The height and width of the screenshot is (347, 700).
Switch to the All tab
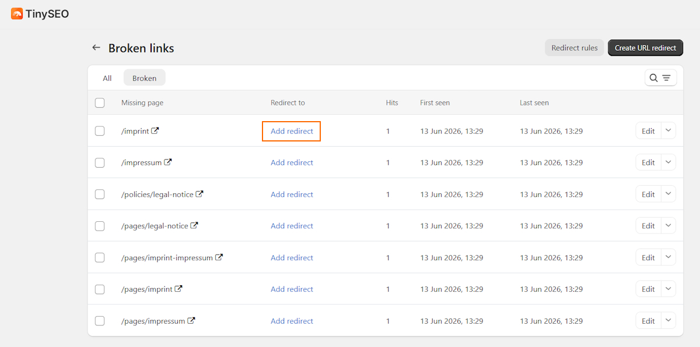coord(107,78)
